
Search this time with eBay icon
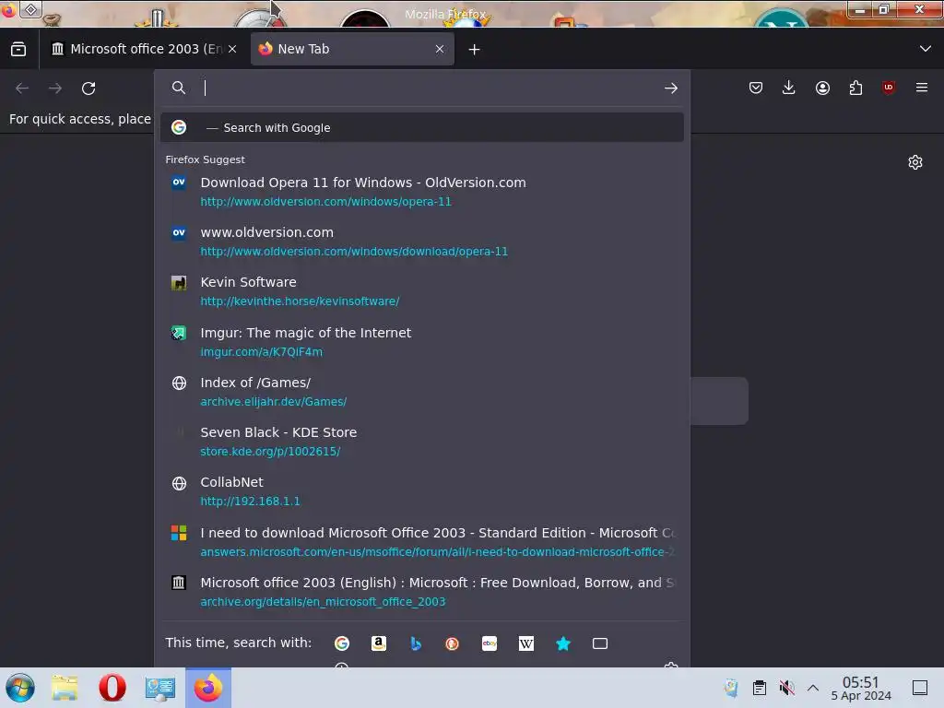[490, 643]
